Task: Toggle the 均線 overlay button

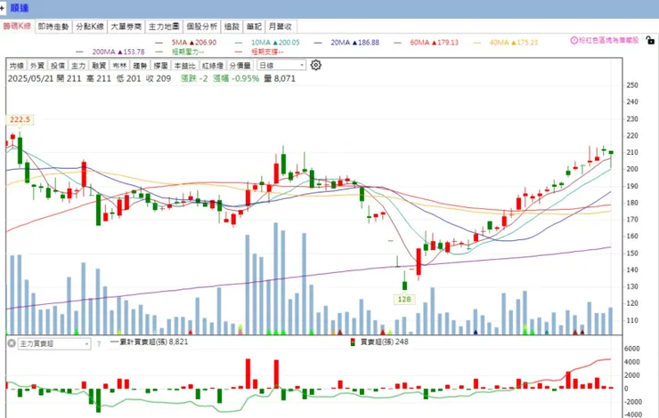Action: click(x=17, y=66)
